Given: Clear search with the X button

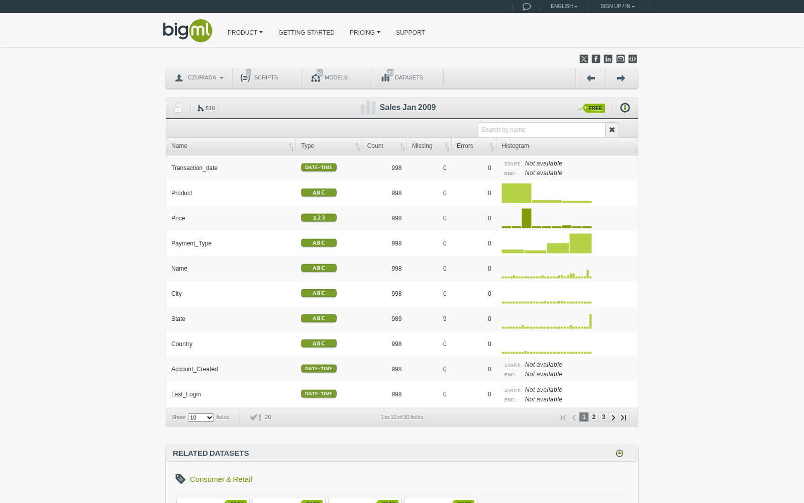Looking at the screenshot, I should coord(612,130).
